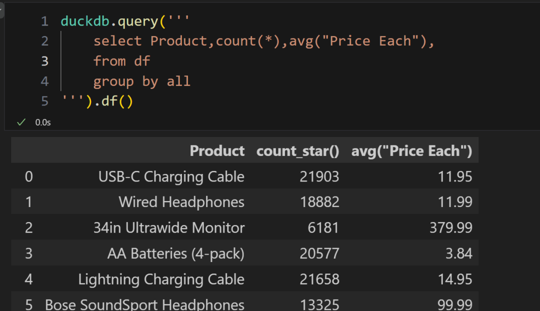Click the 379.99 average price value

[x=450, y=228]
